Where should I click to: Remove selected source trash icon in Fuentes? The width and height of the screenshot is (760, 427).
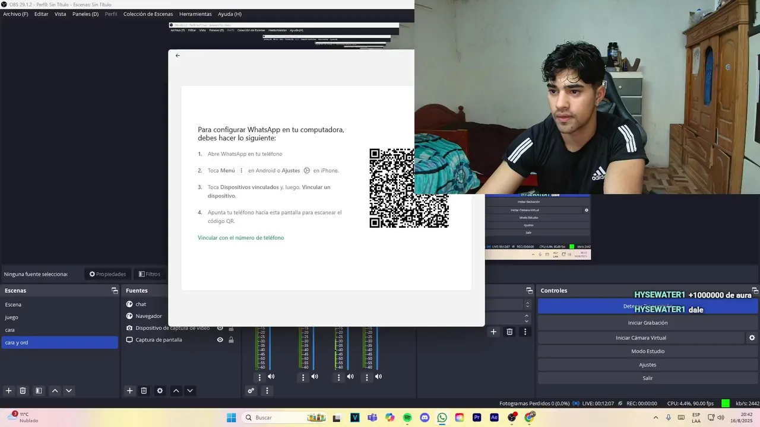coord(144,391)
